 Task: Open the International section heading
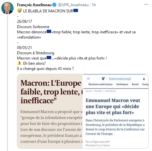[x=120, y=79]
